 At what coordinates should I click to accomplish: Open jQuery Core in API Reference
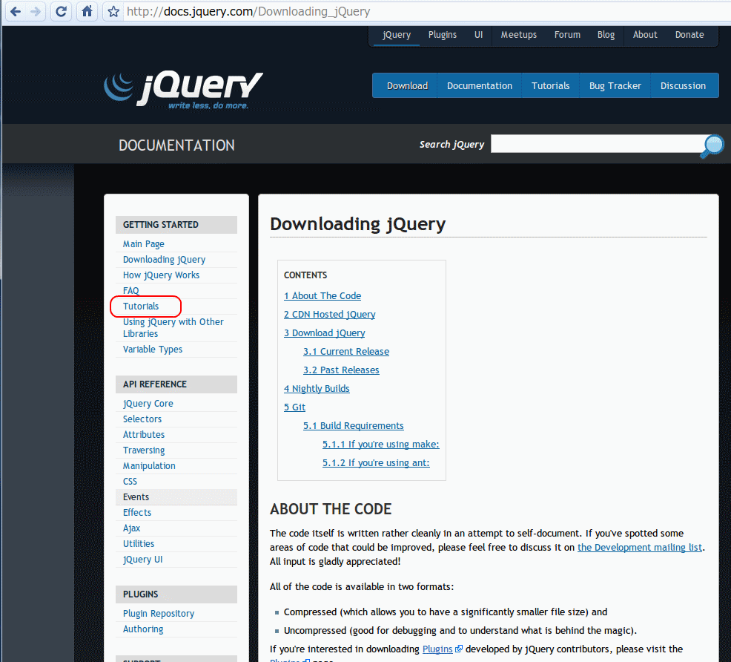(148, 404)
